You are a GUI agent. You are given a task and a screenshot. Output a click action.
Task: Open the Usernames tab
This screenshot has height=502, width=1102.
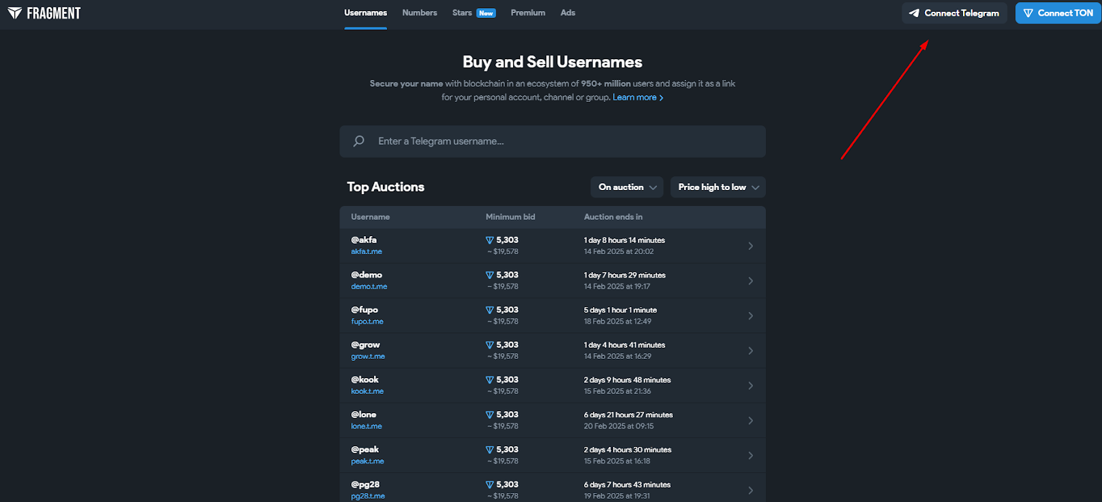click(x=366, y=13)
